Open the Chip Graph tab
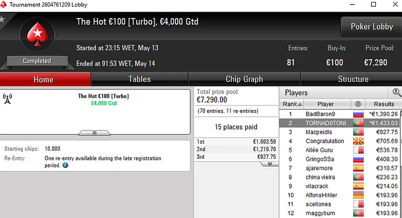The image size is (402, 218). point(244,79)
